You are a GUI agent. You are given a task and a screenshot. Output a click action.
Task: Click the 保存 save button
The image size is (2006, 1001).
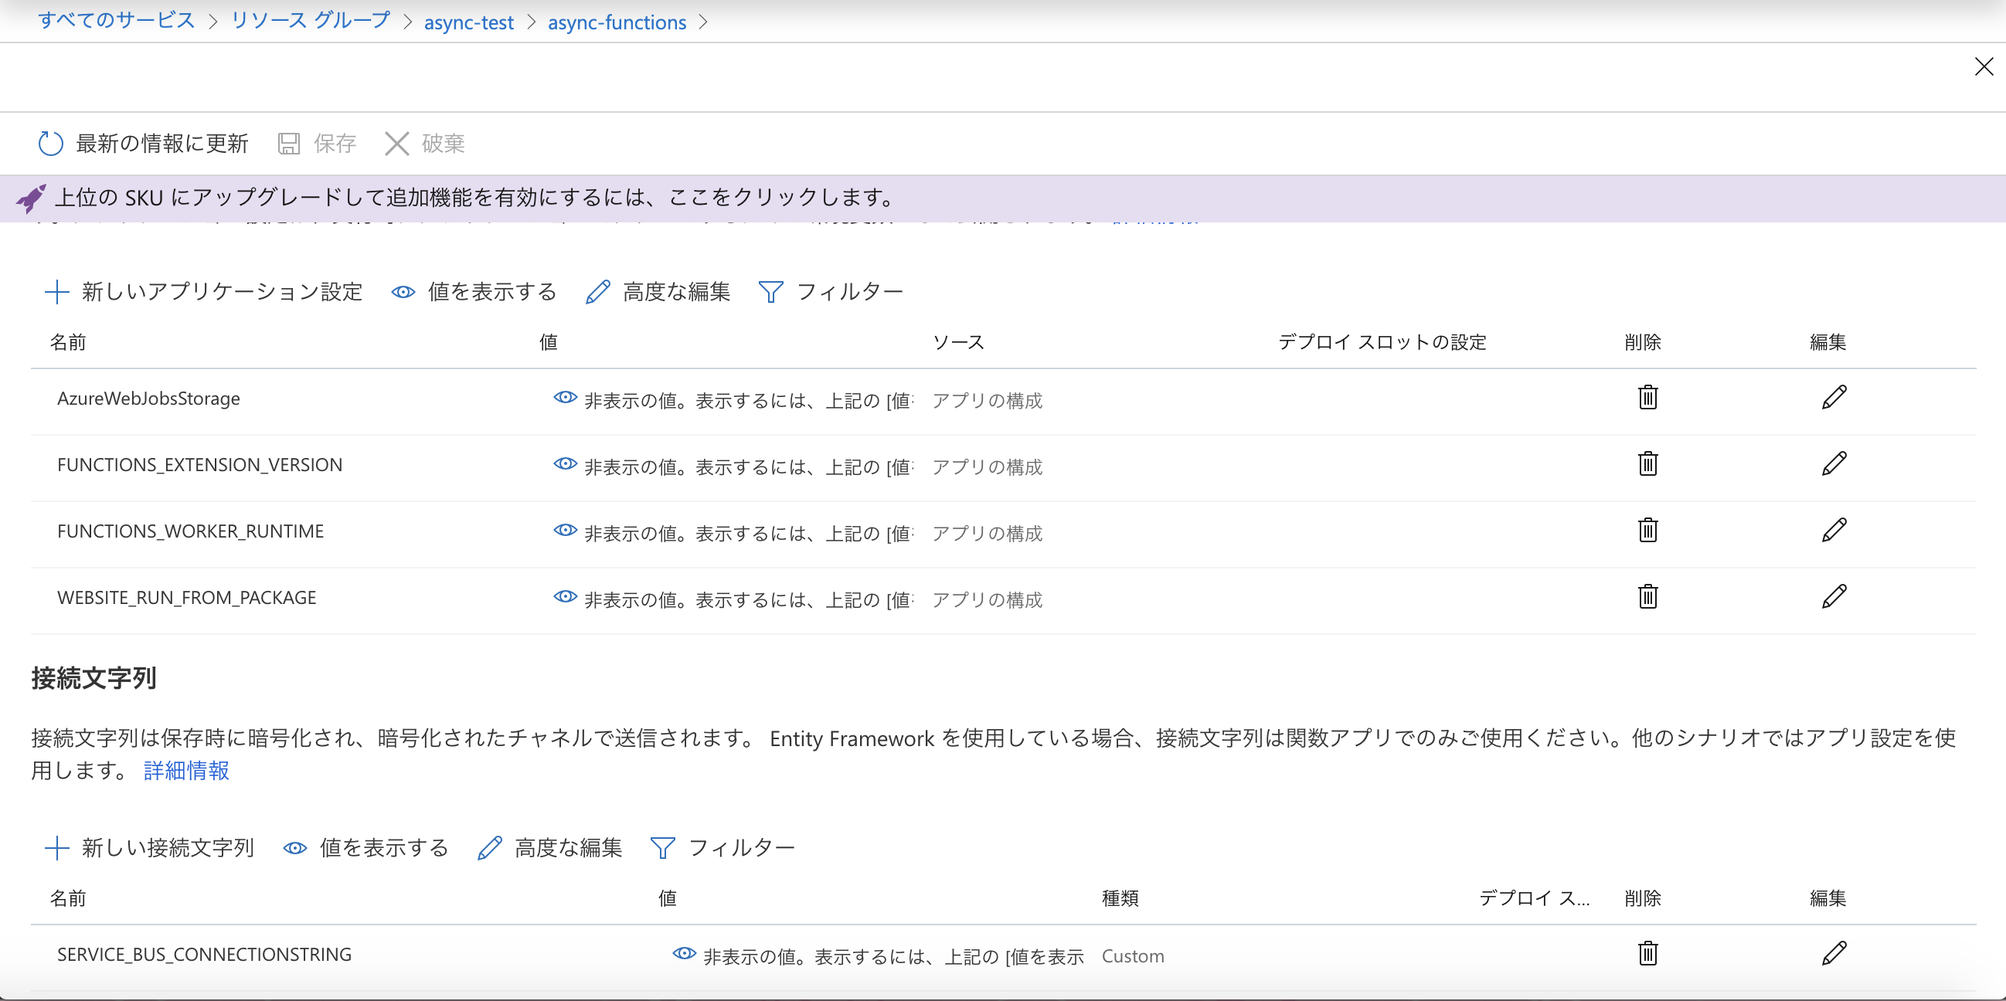pos(317,143)
